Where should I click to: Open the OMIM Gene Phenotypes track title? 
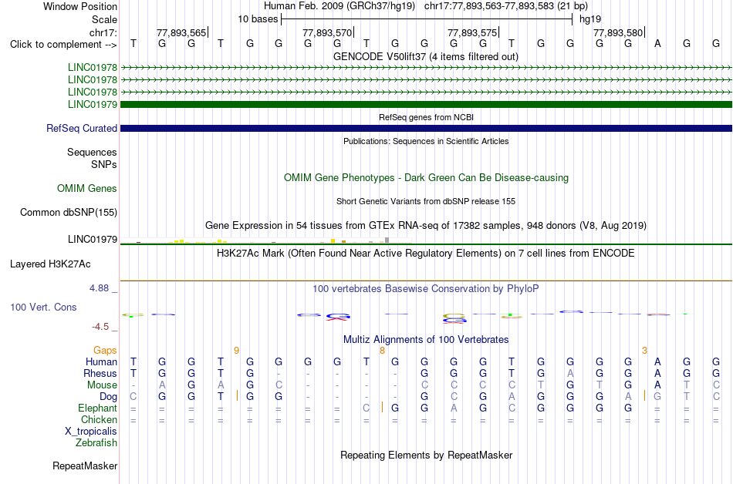coord(426,178)
